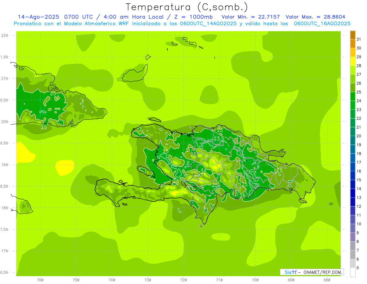The height and width of the screenshot is (284, 367).
Task: Click the orange swatch between 30 and 31
Action: click(x=353, y=44)
